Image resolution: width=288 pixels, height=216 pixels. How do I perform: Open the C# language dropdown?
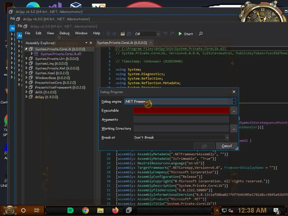point(147,34)
